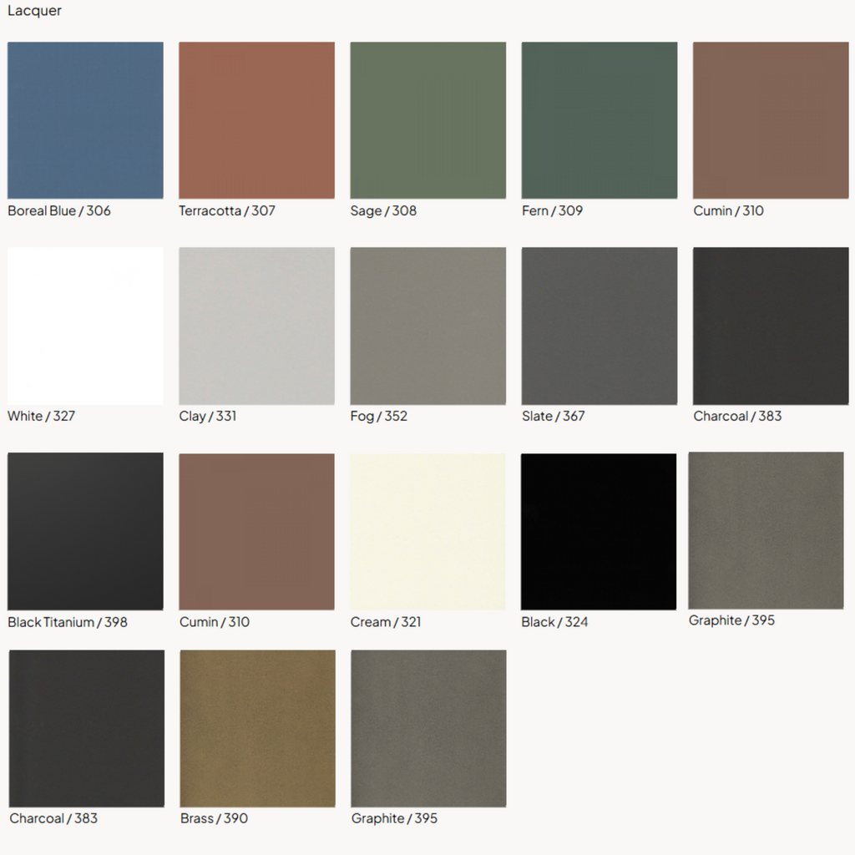
Task: Click the "Terracotta / 307" text label
Action: pos(227,210)
